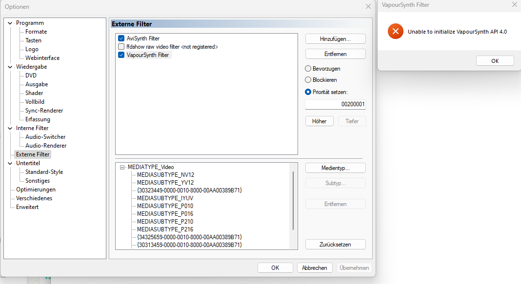Click the Hinzufügen button
521x284 pixels.
coord(335,38)
